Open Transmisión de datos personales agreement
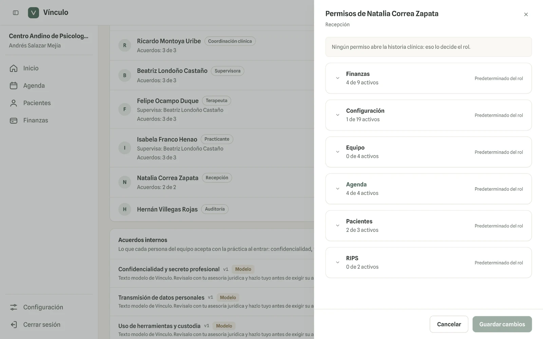The height and width of the screenshot is (339, 543). pyautogui.click(x=161, y=297)
